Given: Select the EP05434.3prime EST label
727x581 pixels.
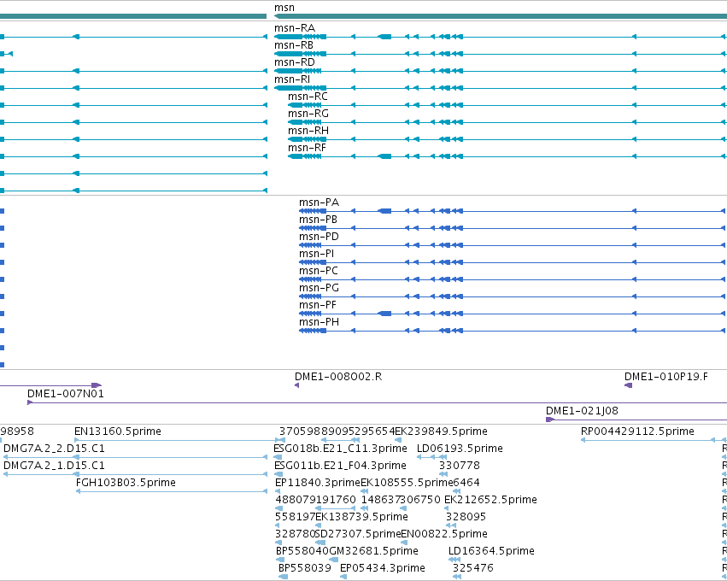Looking at the screenshot, I should [383, 568].
